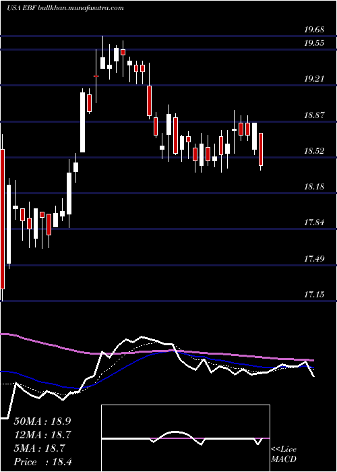337x472 pixels.
Task: Click the 12MA : 18.7 reading
Action: tap(42, 435)
